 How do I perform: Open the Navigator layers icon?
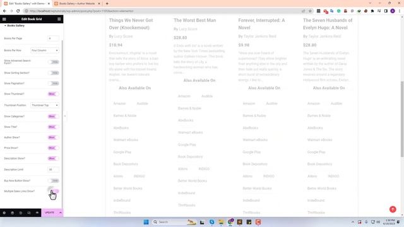13,213
